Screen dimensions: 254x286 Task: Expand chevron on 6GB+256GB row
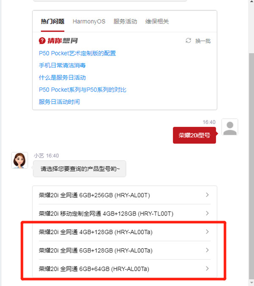(x=207, y=195)
